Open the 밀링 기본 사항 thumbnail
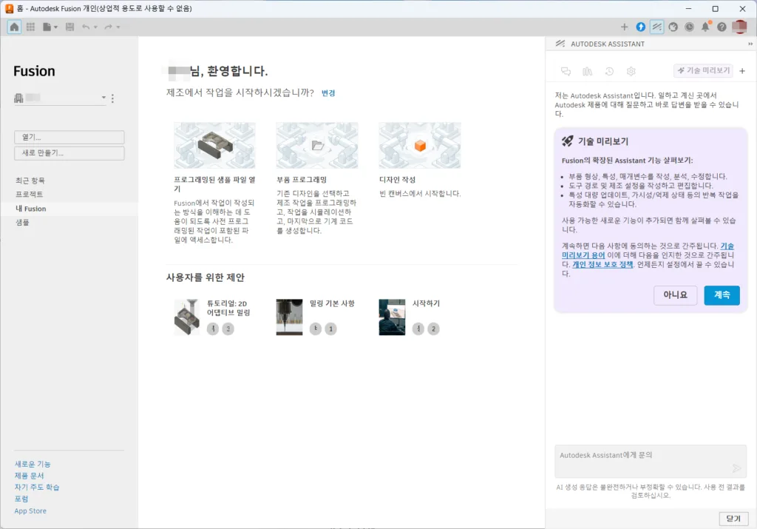757x529 pixels. pyautogui.click(x=289, y=317)
